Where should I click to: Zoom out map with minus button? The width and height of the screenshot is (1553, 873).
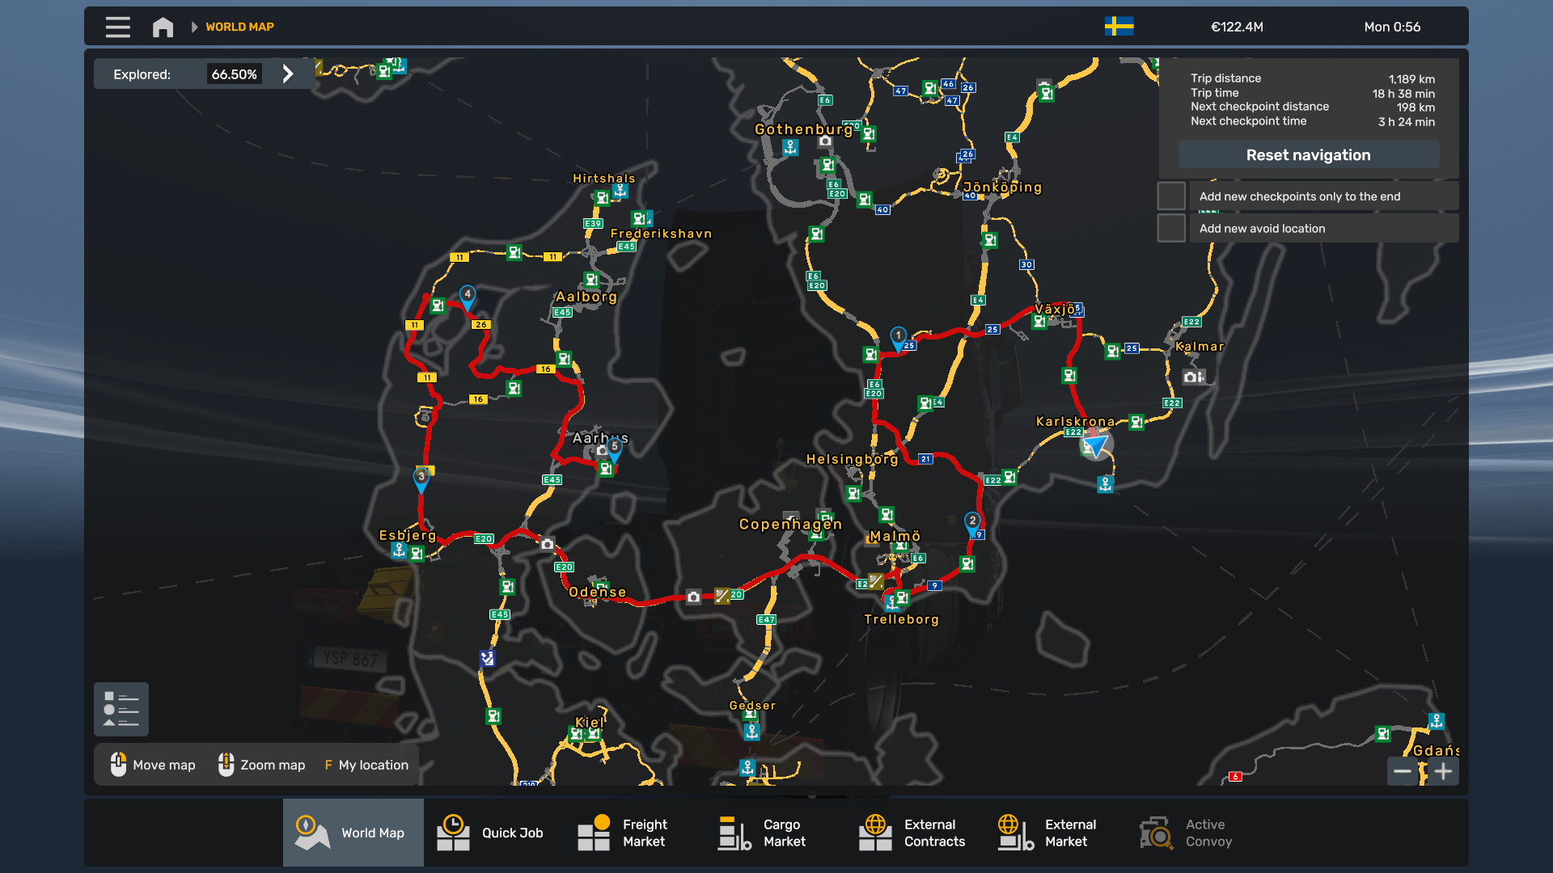coord(1403,771)
